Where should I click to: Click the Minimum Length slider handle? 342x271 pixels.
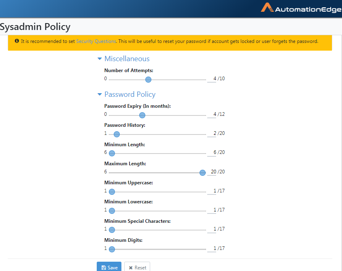[x=112, y=153]
